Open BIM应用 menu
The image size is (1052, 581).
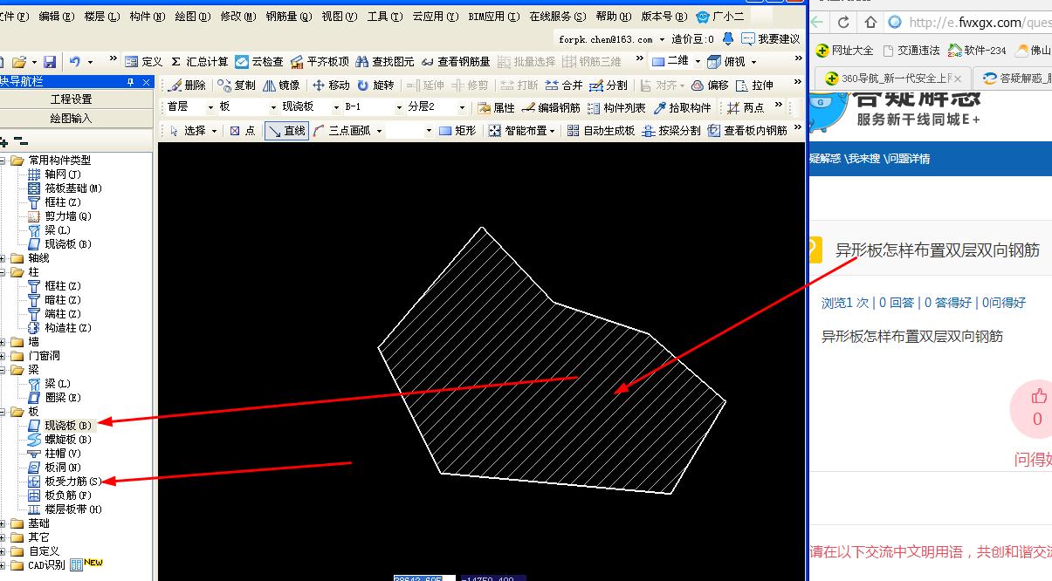[493, 17]
